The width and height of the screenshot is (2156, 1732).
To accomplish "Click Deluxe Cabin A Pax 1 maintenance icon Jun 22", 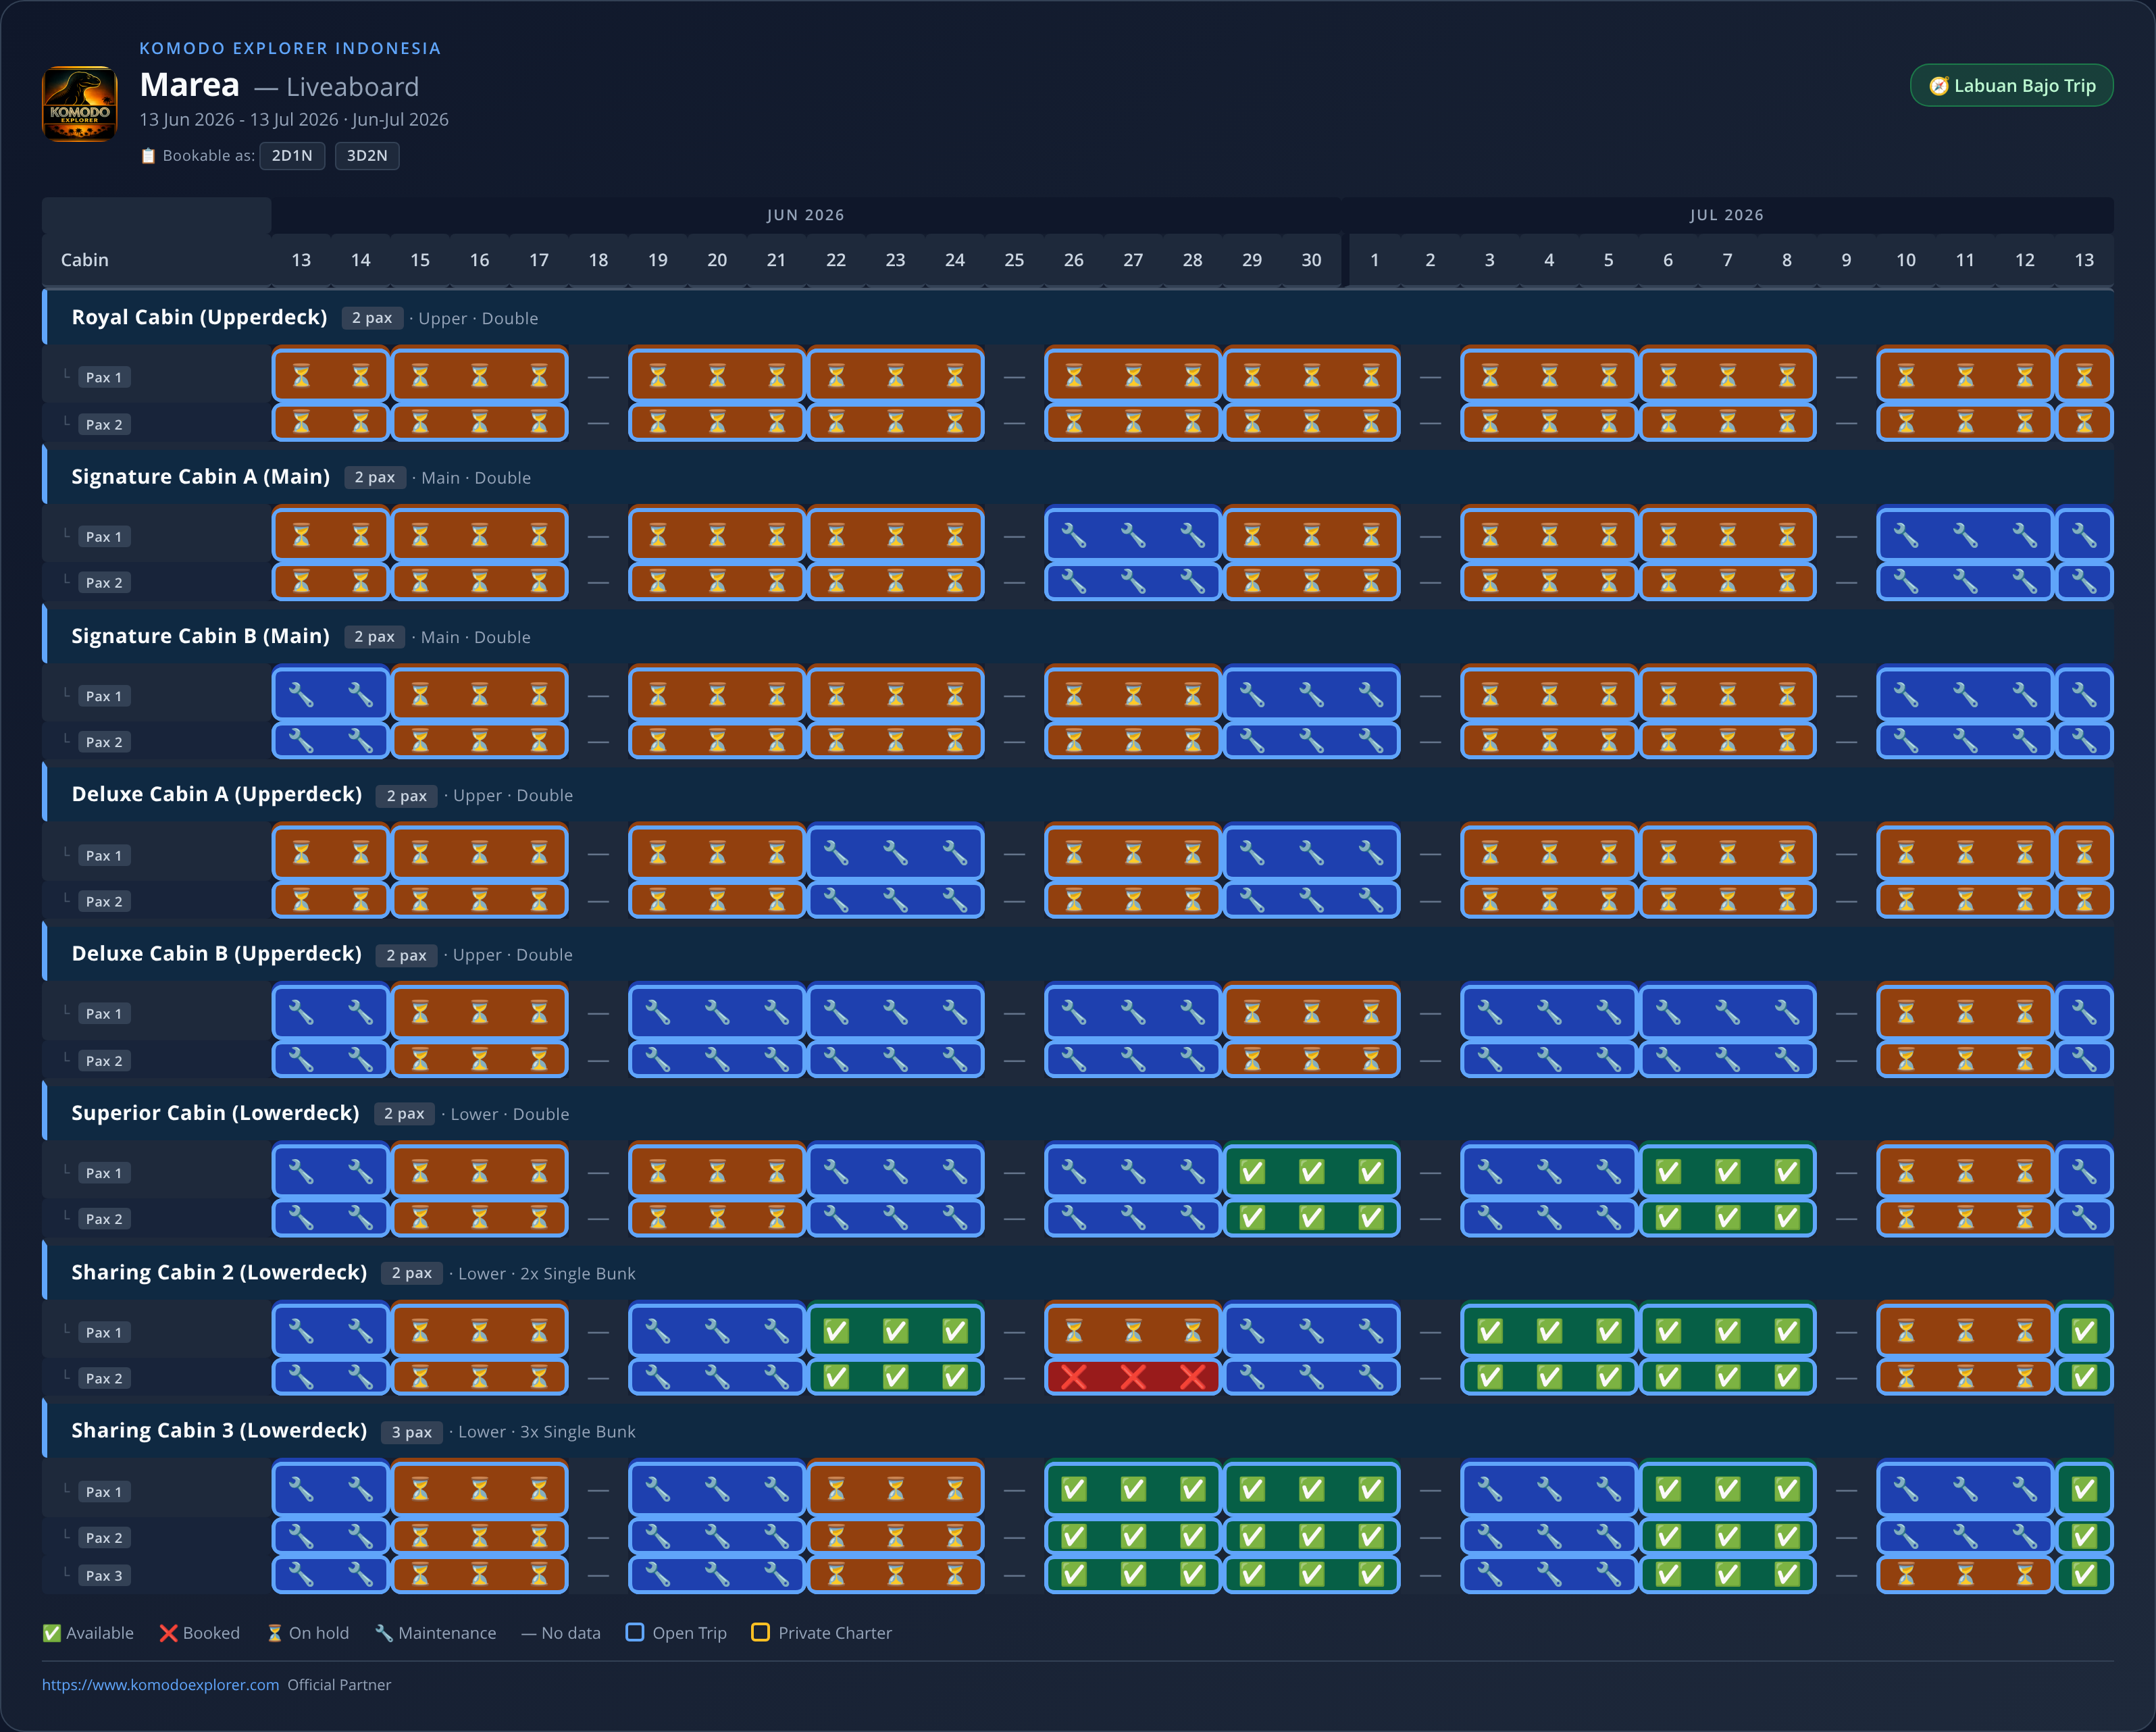I will pyautogui.click(x=836, y=853).
